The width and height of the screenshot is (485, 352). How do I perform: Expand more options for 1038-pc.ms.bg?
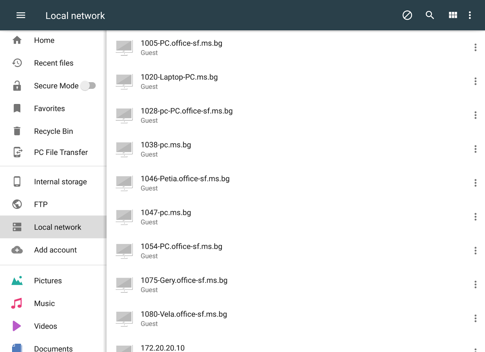pos(475,149)
